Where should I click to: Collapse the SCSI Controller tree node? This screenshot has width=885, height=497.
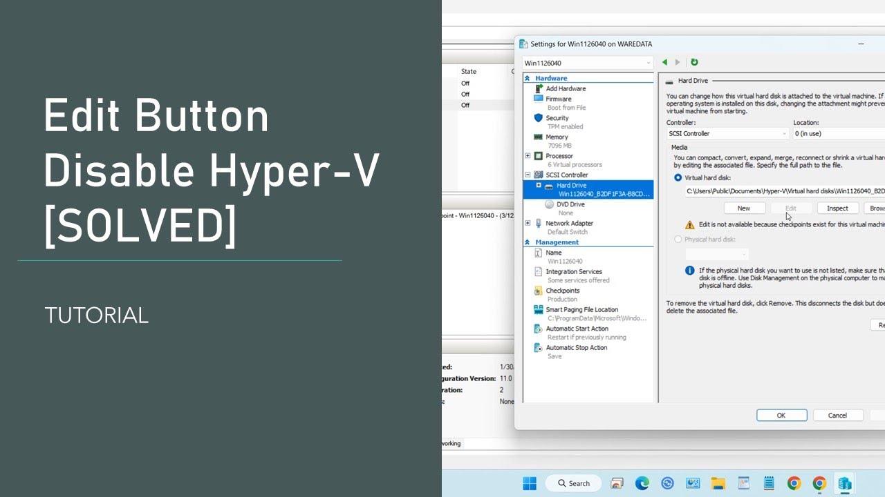pos(528,175)
